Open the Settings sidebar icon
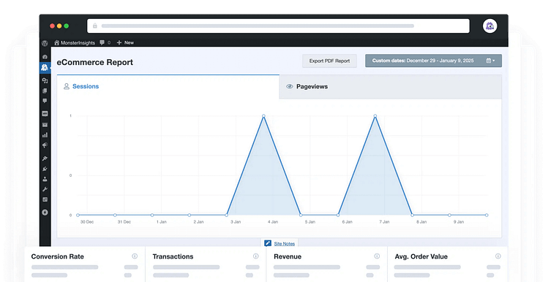The image size is (548, 282). [x=45, y=199]
